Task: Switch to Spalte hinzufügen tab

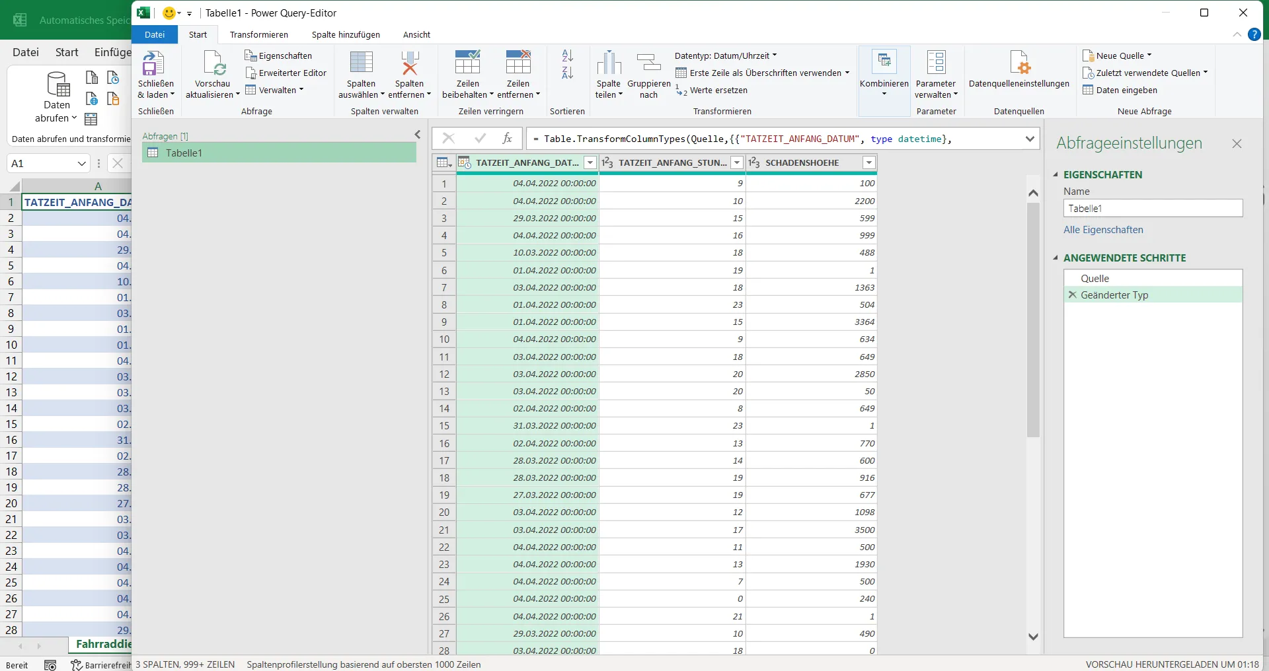Action: click(x=346, y=34)
